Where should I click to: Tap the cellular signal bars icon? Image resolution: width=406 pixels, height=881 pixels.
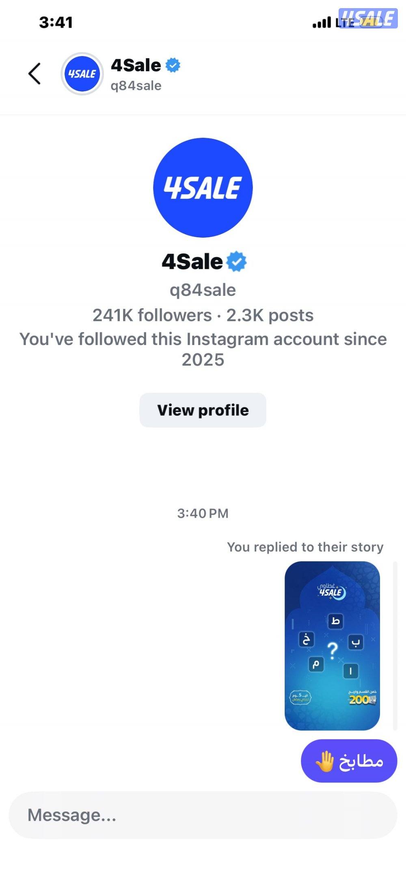[322, 23]
